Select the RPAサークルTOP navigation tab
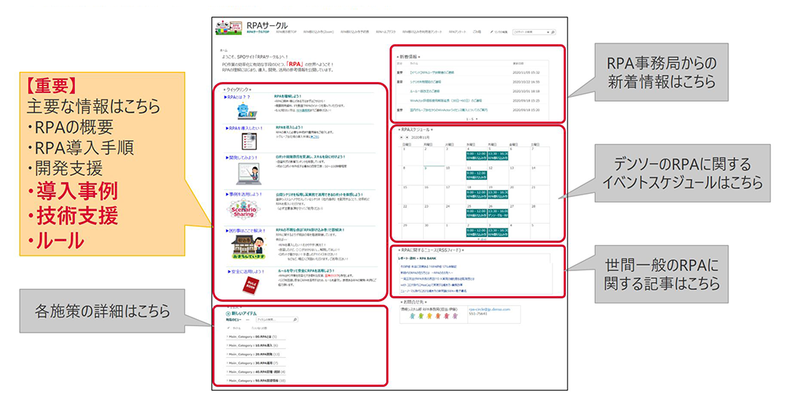Image resolution: width=788 pixels, height=394 pixels. pos(258,32)
